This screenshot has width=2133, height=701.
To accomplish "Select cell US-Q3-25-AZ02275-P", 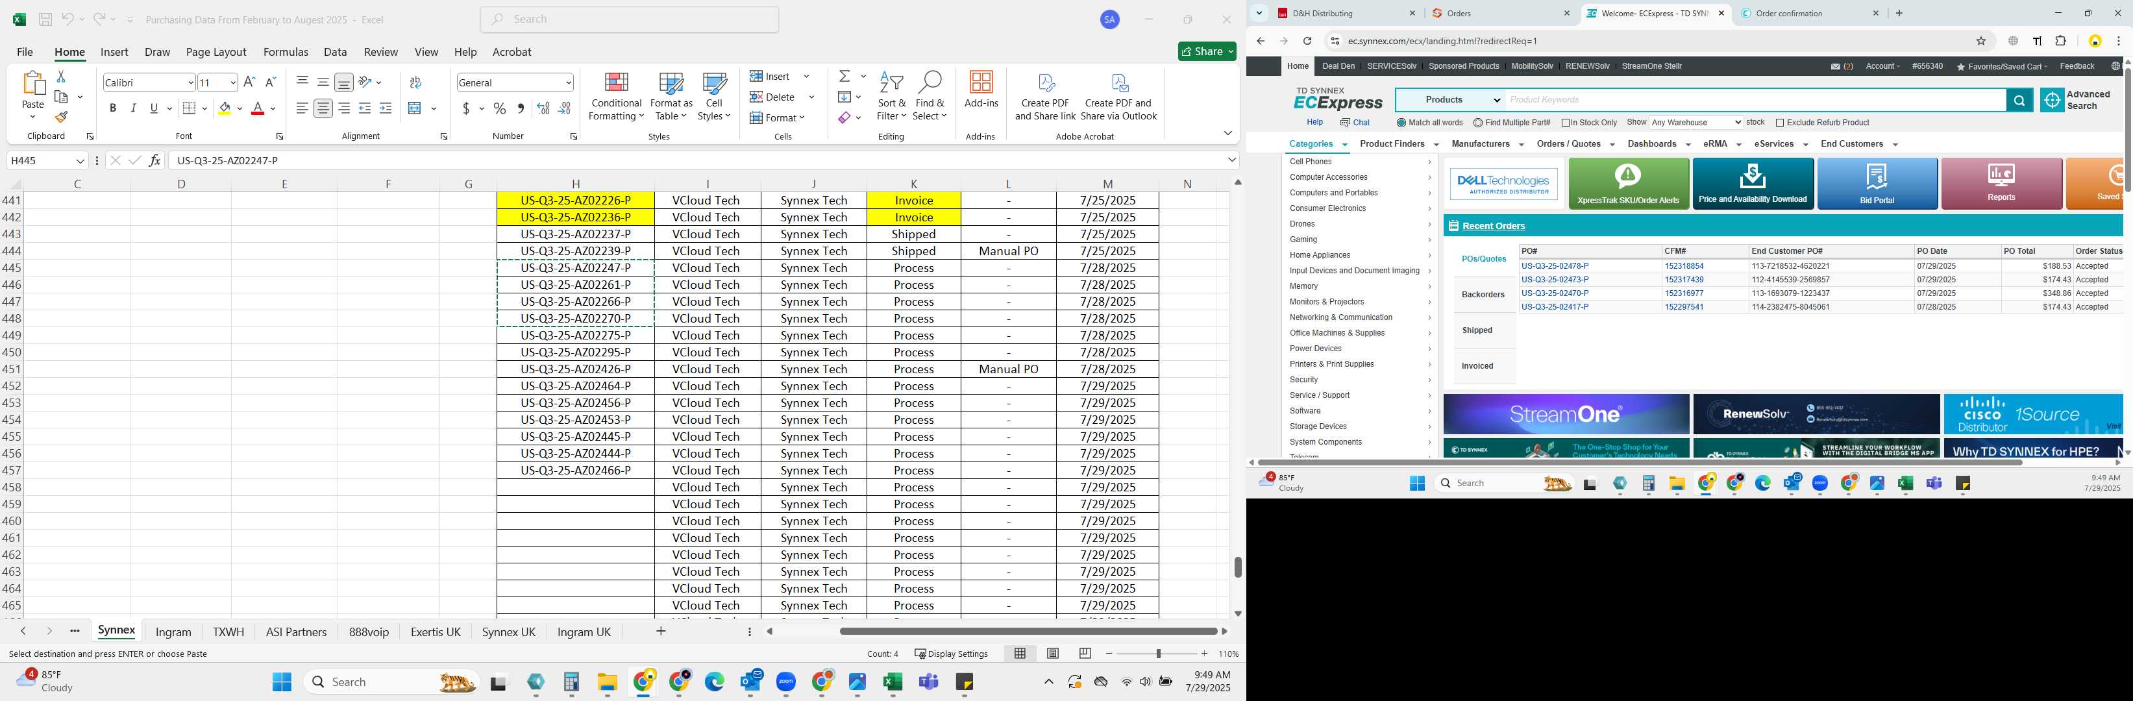I will click(x=576, y=335).
